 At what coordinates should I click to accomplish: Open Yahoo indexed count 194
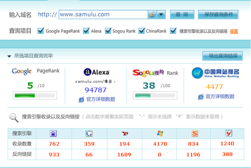pos(125,144)
